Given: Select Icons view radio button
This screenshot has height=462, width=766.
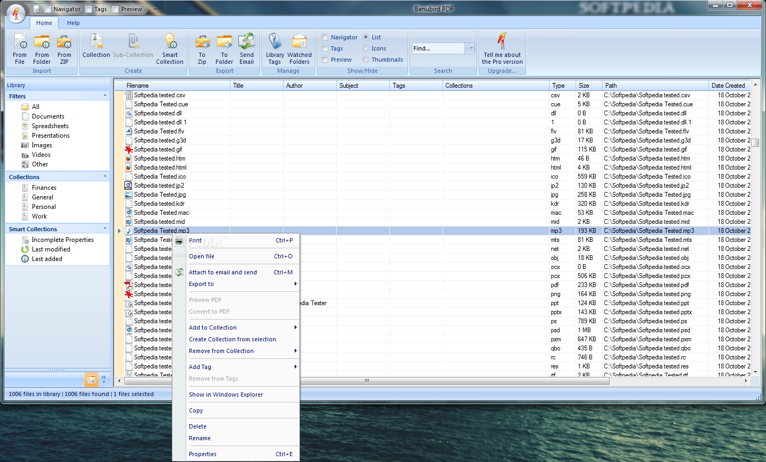Looking at the screenshot, I should (x=365, y=48).
